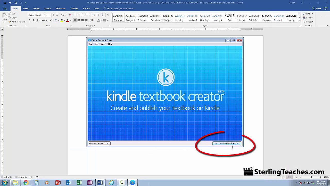Open Line and Paragraph Spacing dropdown
Screen dimensions: 330x186
click(92, 20)
